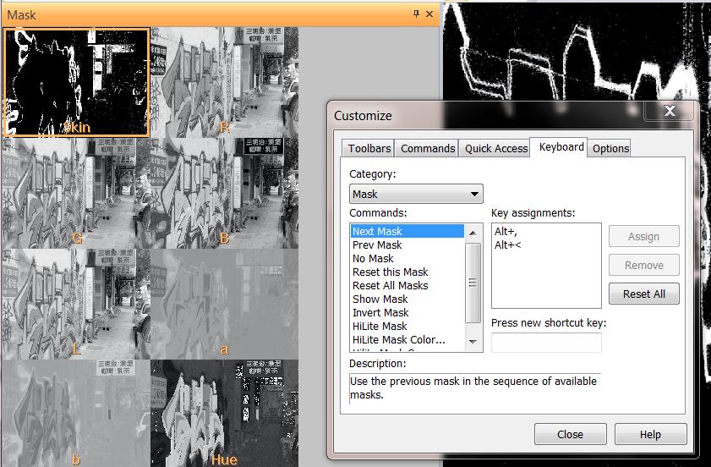The height and width of the screenshot is (467, 711).
Task: Switch to the Commands tab
Action: coord(427,148)
